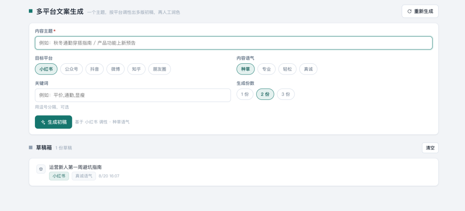Set content tone to 专业

[x=267, y=69]
